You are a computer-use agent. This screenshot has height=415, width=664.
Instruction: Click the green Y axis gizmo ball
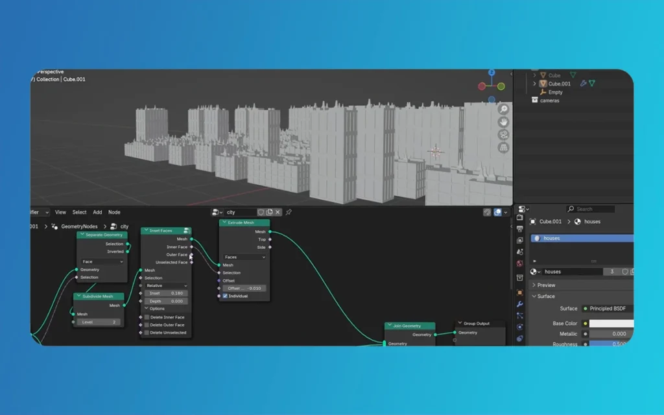point(501,86)
